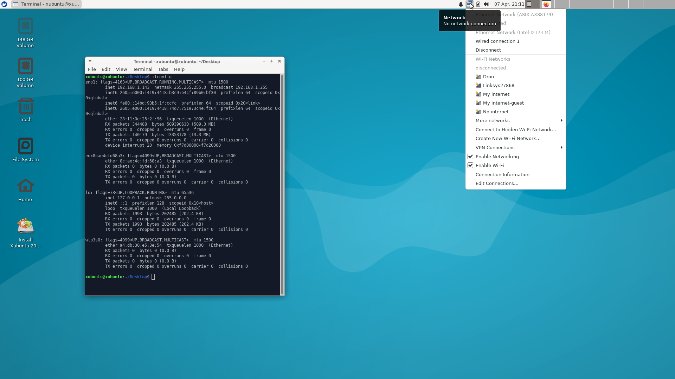The image size is (675, 379).
Task: Open terminal window menu arrow in titlebar
Action: point(90,61)
